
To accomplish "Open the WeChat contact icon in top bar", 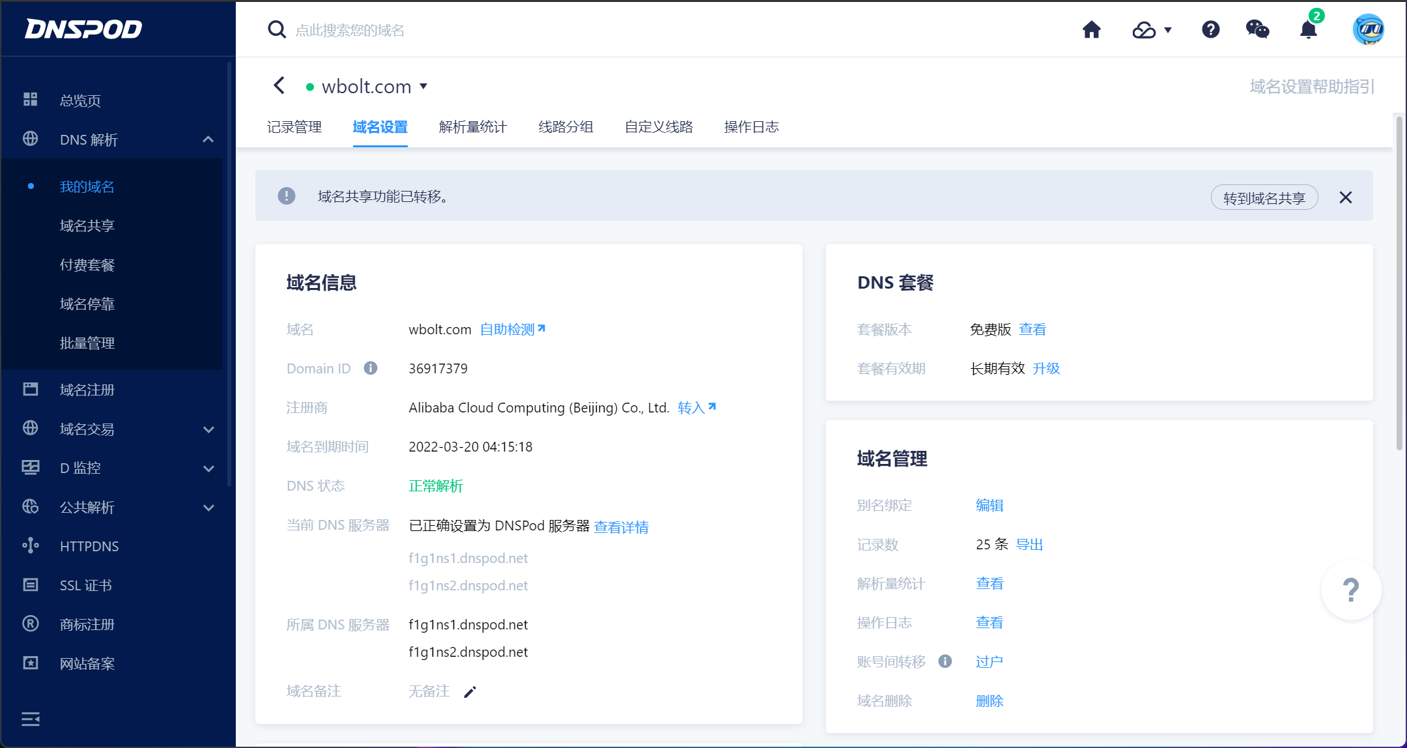I will pyautogui.click(x=1257, y=29).
